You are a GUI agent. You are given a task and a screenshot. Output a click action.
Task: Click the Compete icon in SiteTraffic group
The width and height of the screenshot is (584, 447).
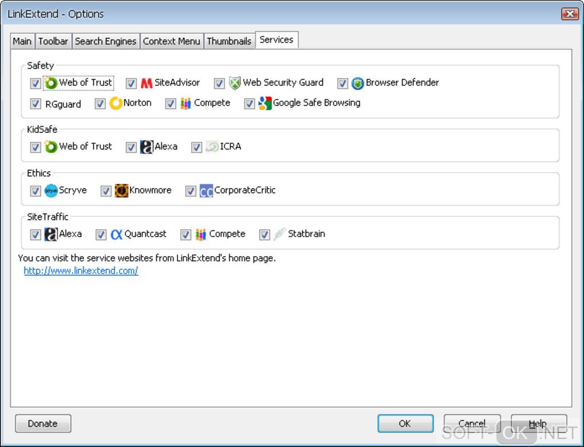201,234
